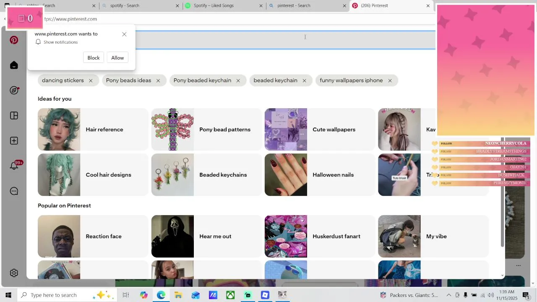Open the 'My vibe' popular card
Viewport: 537px width, 302px height.
pyautogui.click(x=433, y=237)
